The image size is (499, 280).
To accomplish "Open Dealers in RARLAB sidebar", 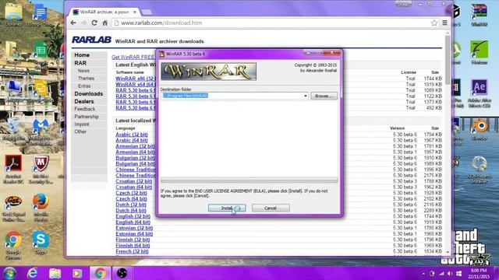I will click(x=84, y=101).
